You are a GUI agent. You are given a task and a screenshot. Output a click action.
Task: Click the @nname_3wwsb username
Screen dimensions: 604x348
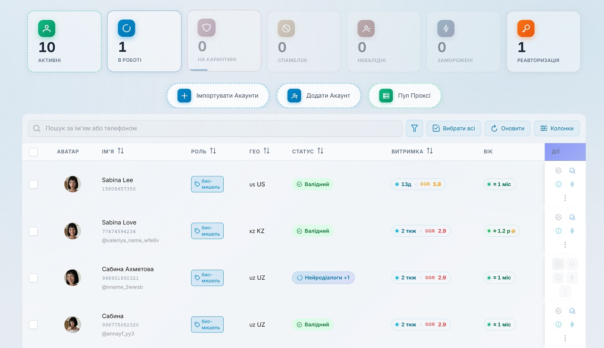[x=122, y=287]
